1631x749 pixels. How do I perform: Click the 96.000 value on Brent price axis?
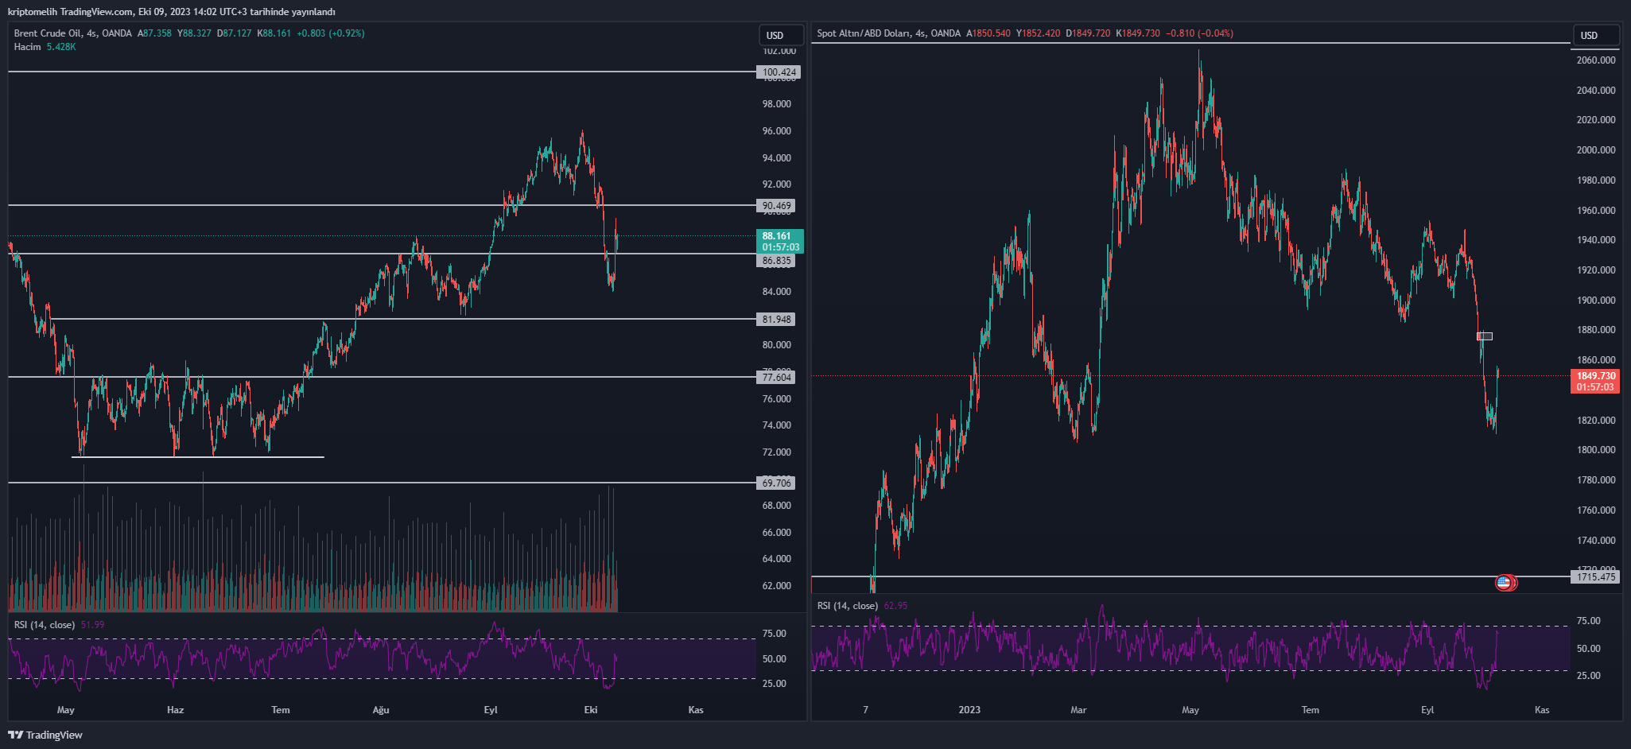[777, 131]
